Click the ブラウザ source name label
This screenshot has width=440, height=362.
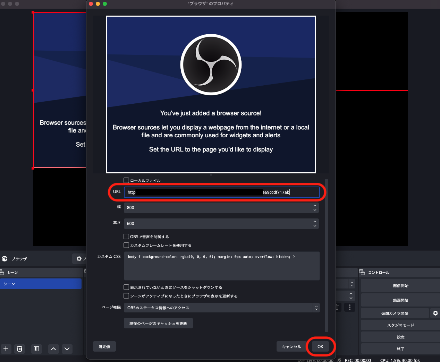coord(19,259)
